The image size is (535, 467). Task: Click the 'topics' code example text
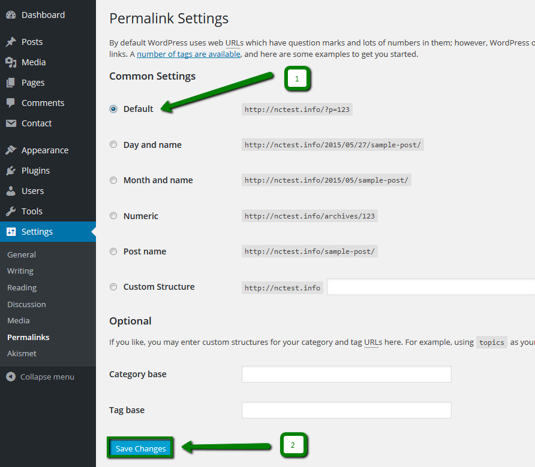492,342
